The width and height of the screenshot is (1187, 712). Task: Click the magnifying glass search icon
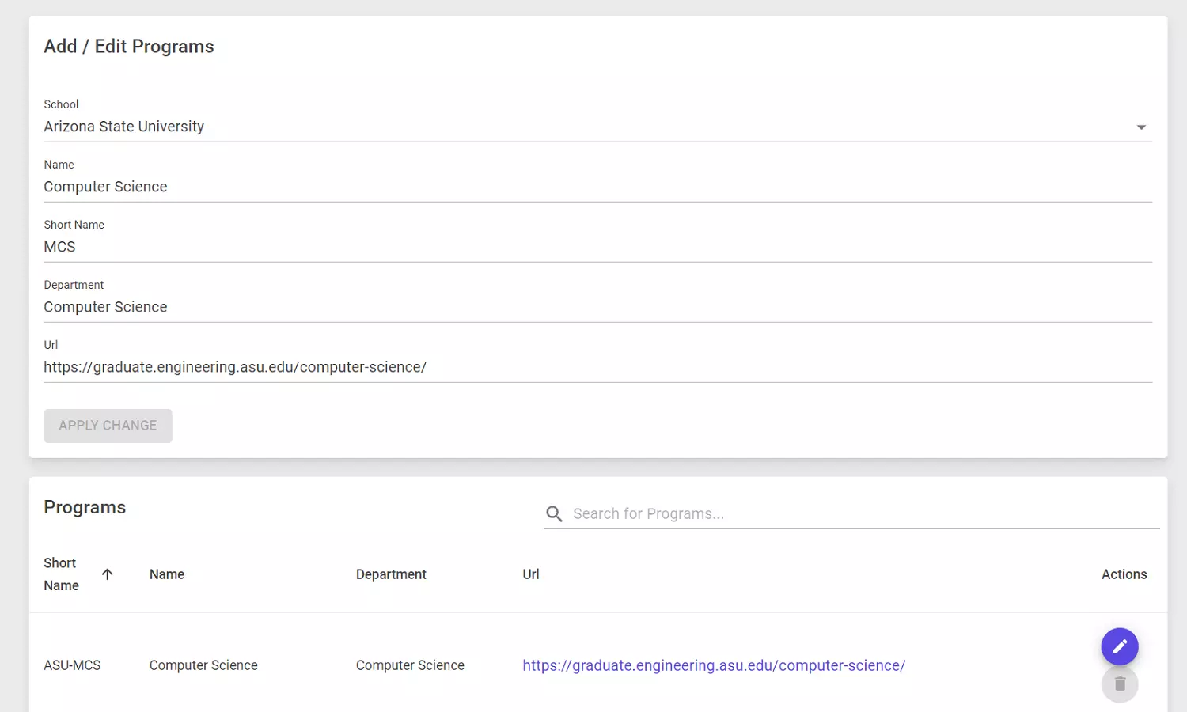pos(554,514)
